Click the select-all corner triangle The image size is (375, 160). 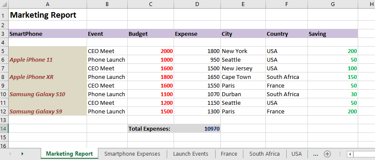pos(4,4)
